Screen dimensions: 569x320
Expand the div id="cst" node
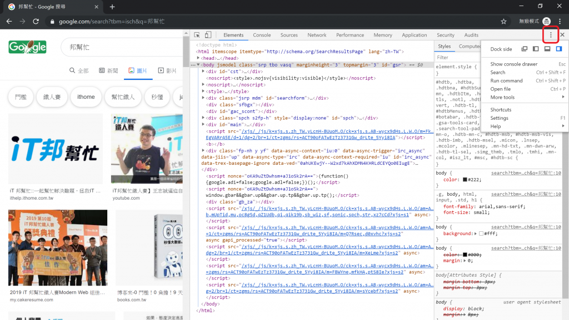click(203, 72)
